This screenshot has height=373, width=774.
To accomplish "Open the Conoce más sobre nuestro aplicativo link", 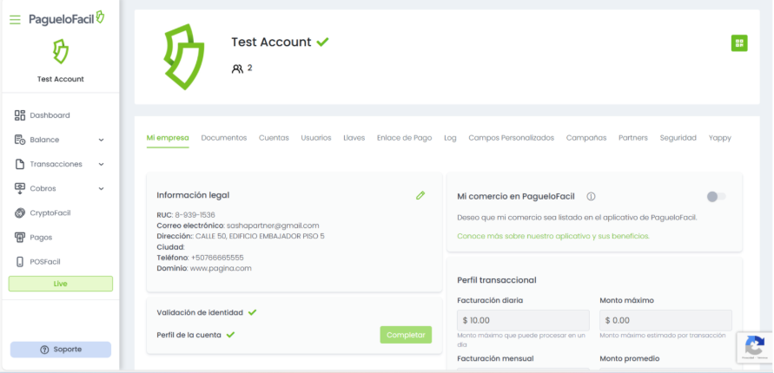I will [552, 236].
